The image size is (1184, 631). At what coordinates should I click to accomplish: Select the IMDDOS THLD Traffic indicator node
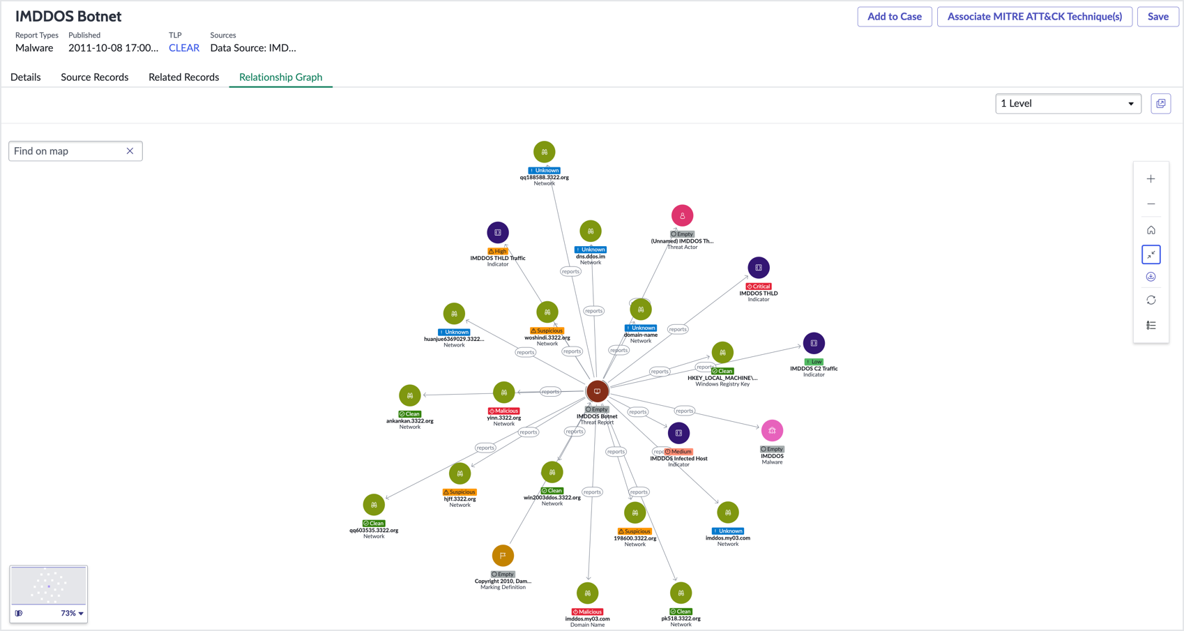tap(498, 233)
